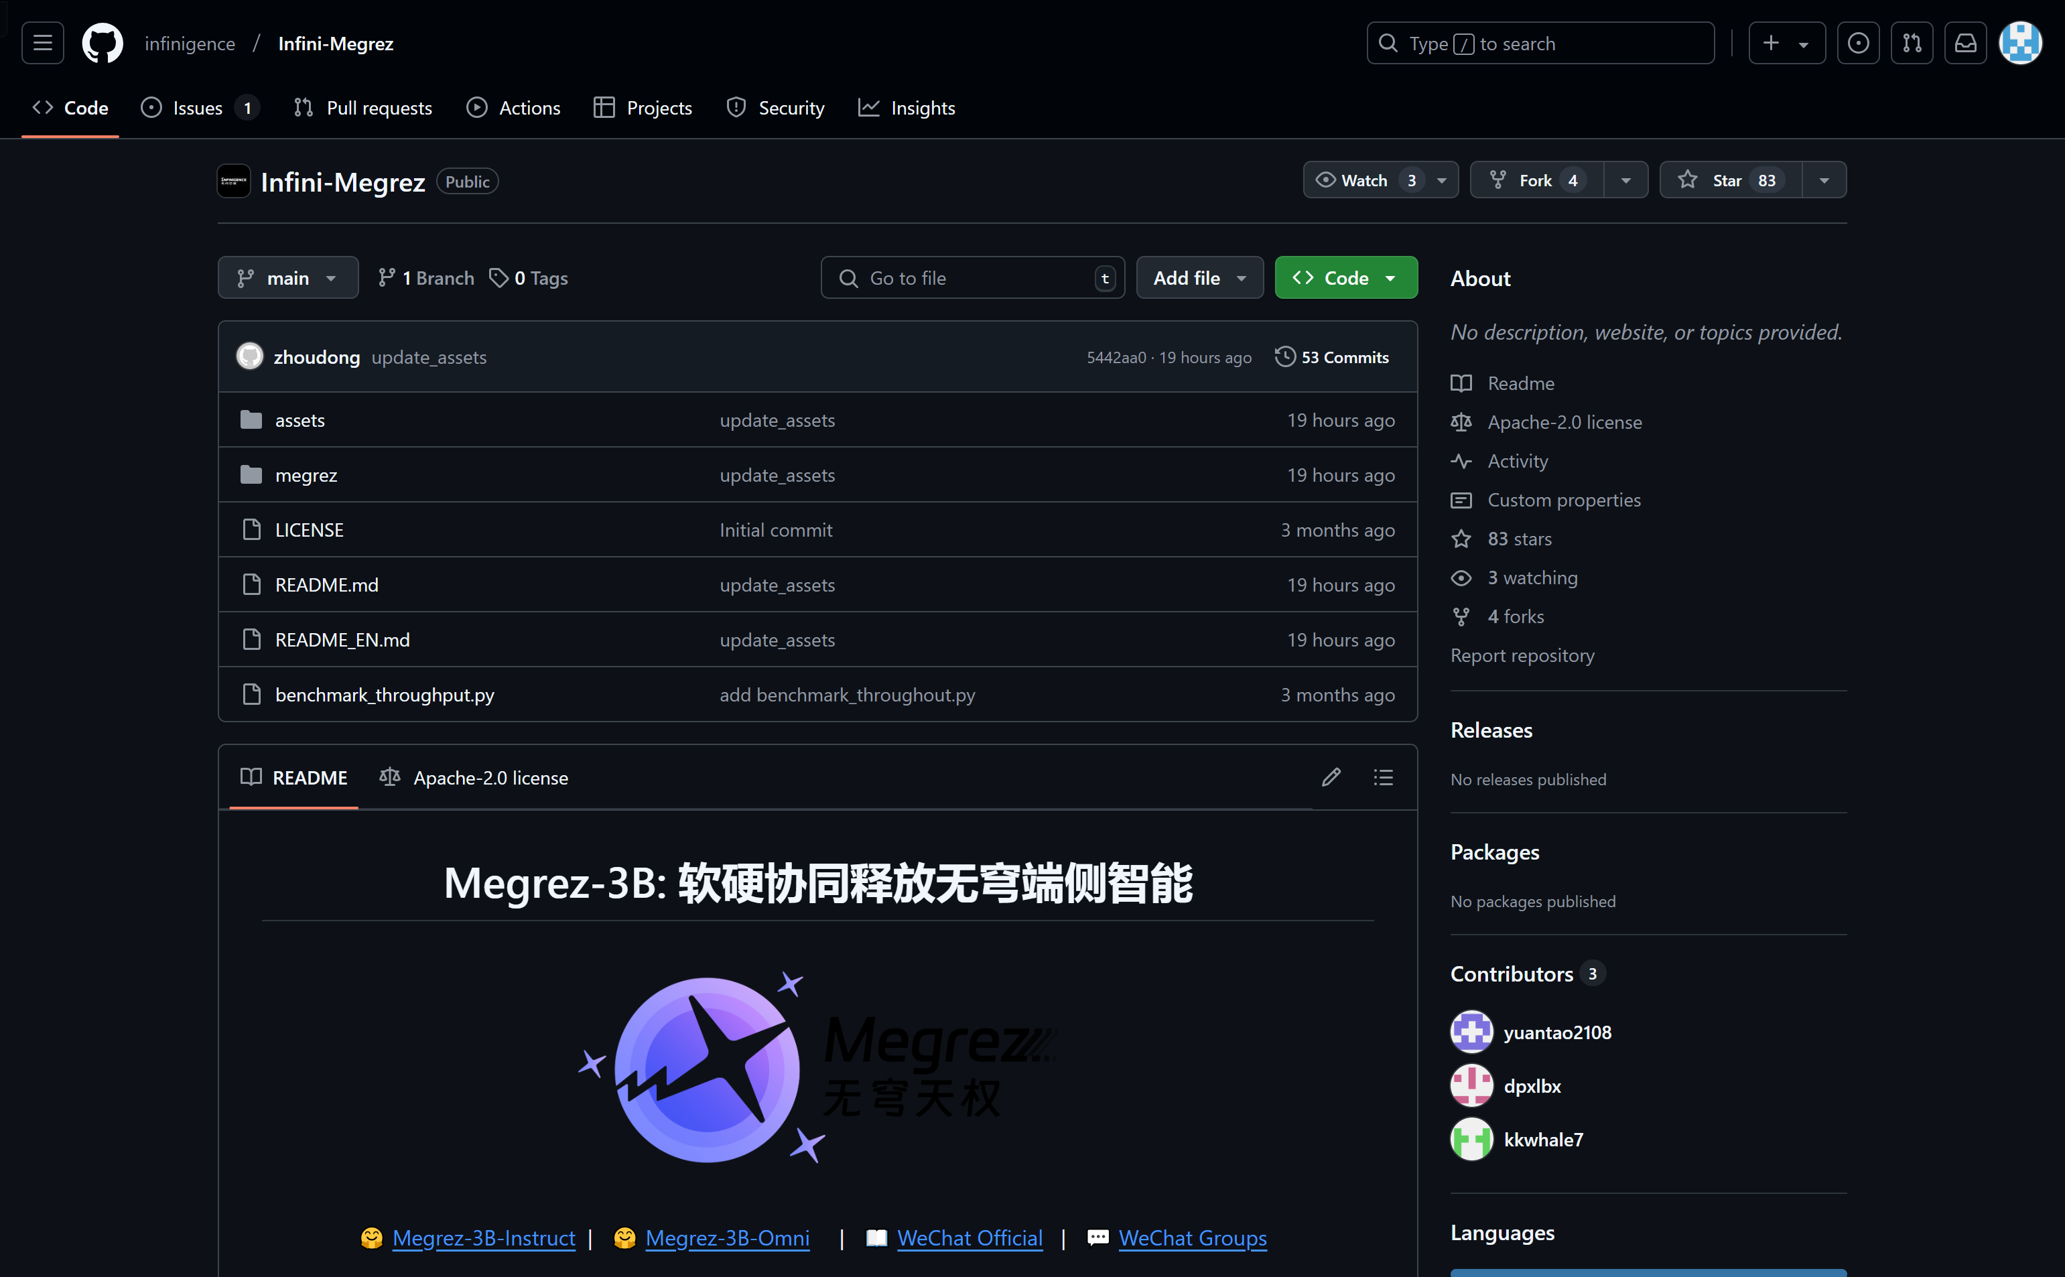Switch to the Issues tab
The height and width of the screenshot is (1277, 2065).
click(200, 108)
